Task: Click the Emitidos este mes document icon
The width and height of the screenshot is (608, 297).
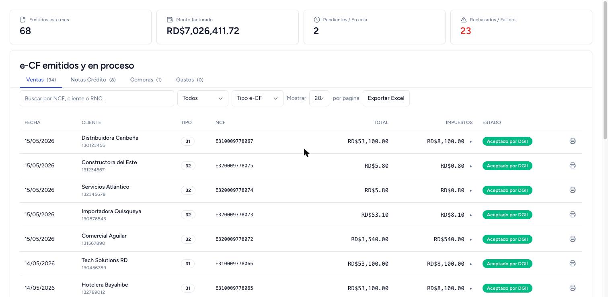Action: click(x=23, y=20)
